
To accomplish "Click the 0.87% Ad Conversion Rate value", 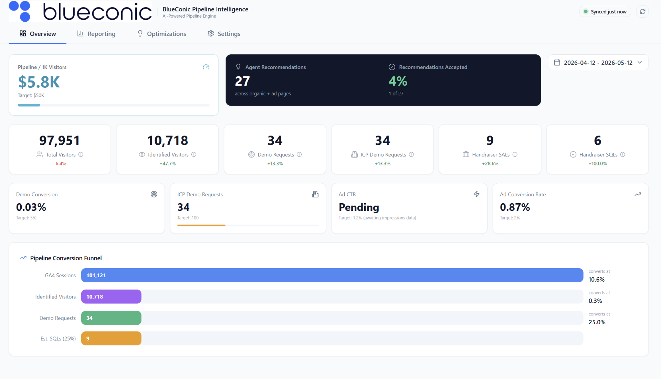I will pos(515,207).
